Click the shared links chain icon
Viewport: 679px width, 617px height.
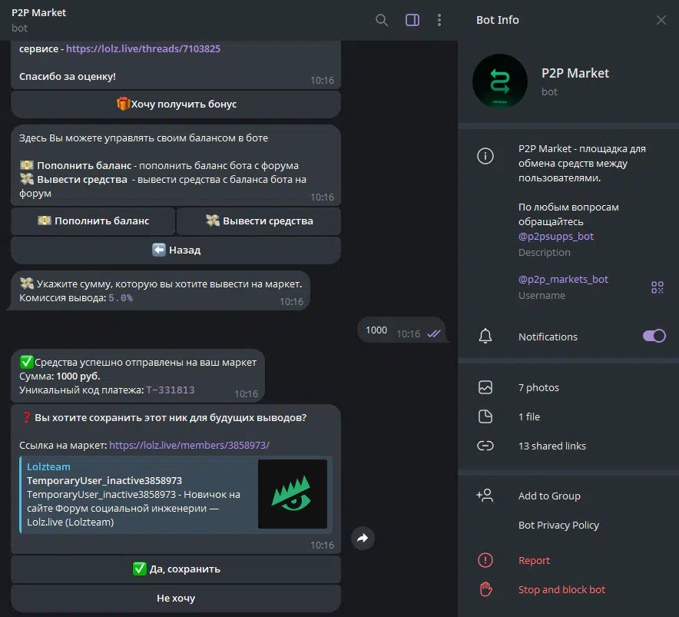(485, 446)
